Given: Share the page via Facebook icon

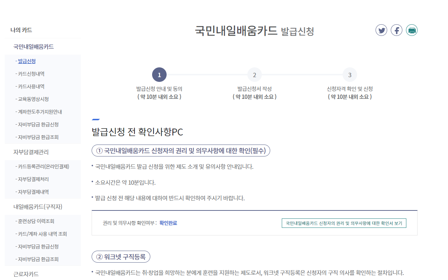Looking at the screenshot, I should [397, 30].
